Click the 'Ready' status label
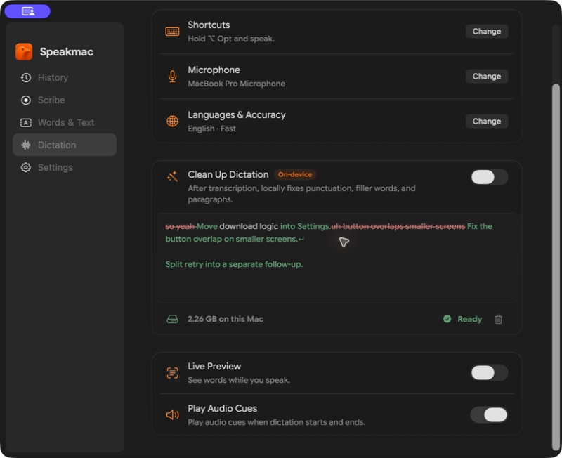 469,319
